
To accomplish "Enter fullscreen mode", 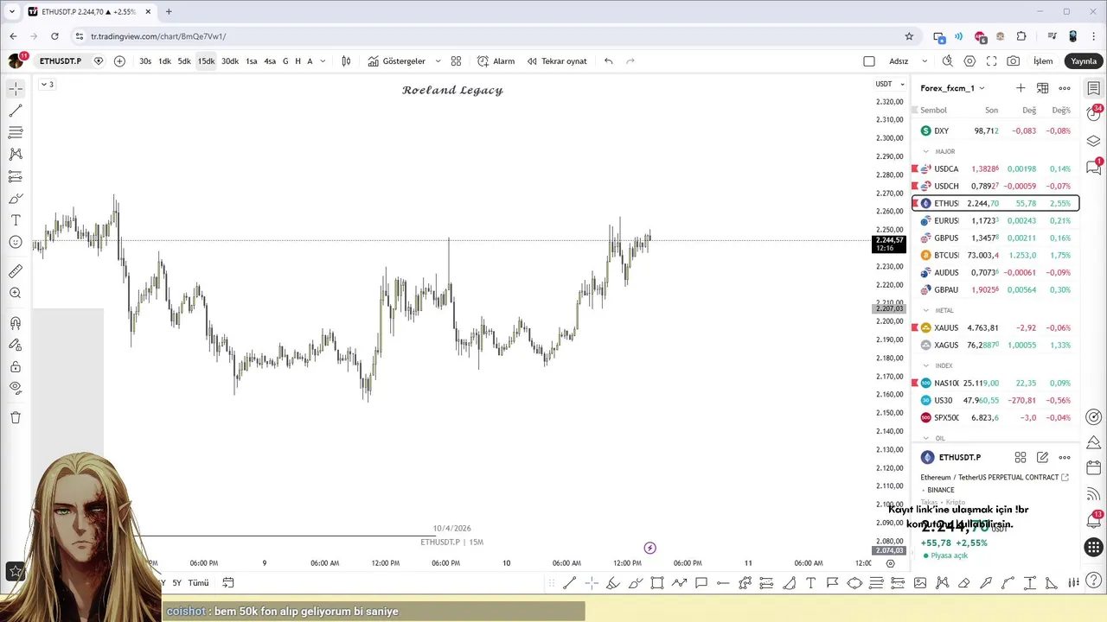I will click(x=991, y=61).
